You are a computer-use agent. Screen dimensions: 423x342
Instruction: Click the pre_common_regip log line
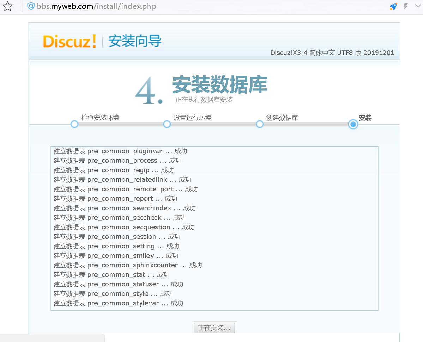(x=114, y=170)
